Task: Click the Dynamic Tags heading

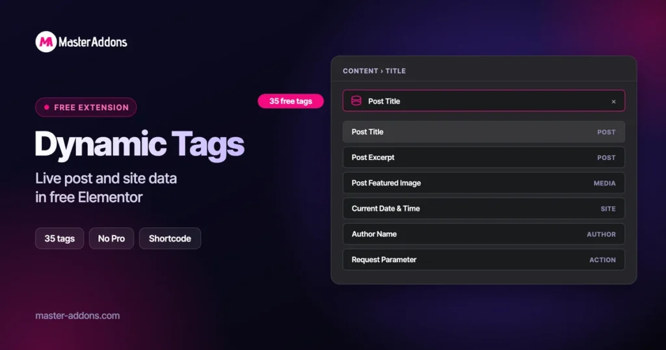Action: pos(139,145)
